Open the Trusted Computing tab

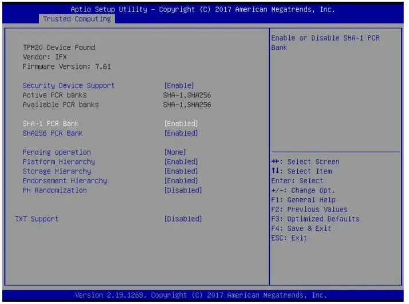click(77, 19)
